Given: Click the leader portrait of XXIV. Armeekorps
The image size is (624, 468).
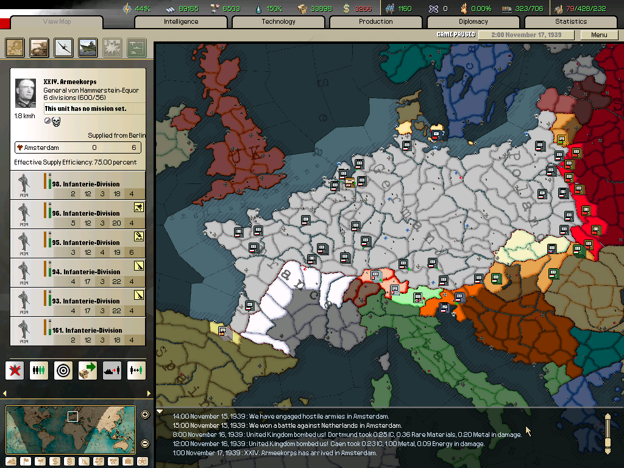Looking at the screenshot, I should 25,93.
